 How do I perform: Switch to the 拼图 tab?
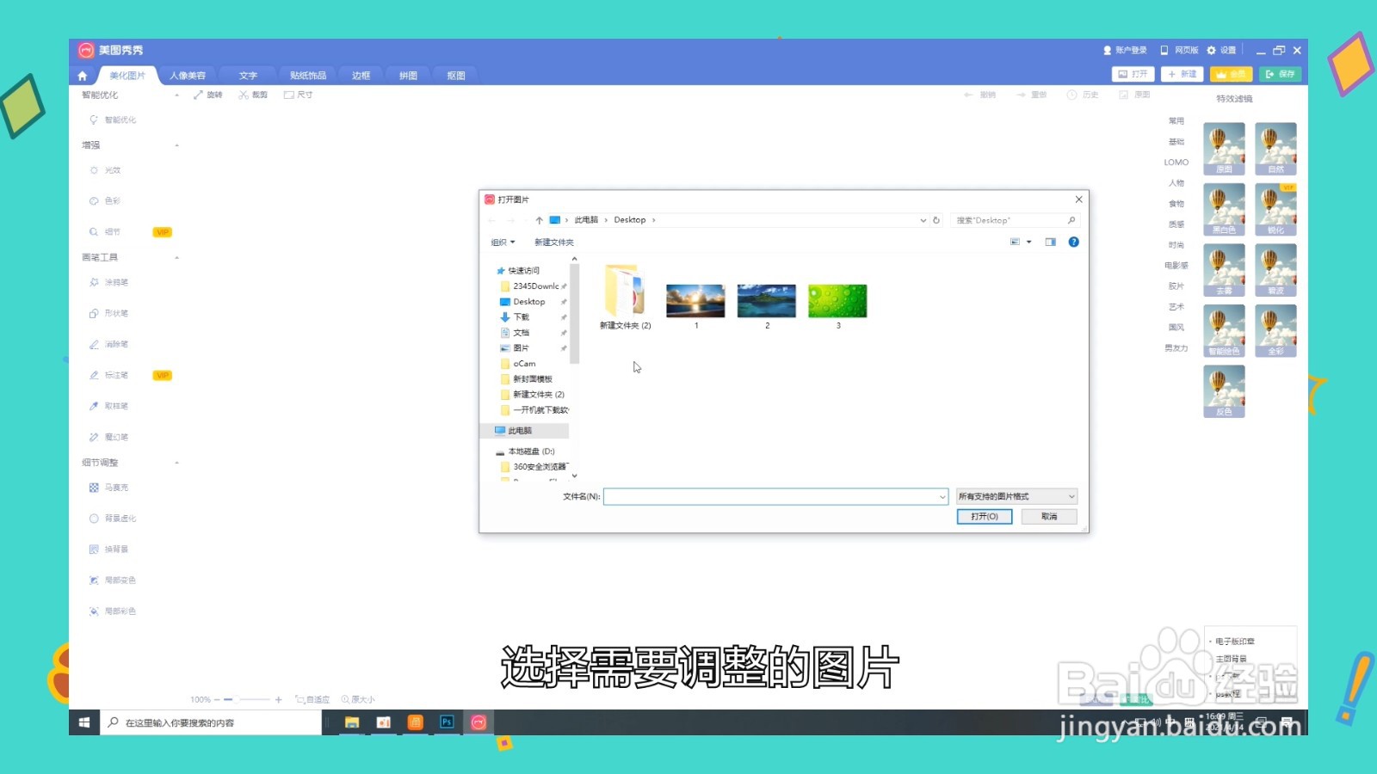pos(408,76)
